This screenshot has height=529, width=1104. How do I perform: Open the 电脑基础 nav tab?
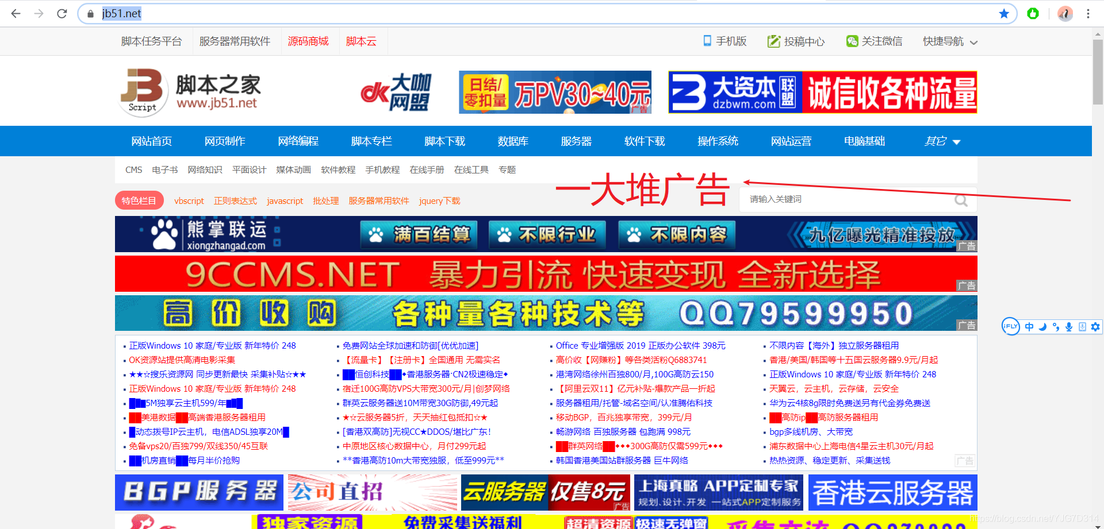864,141
